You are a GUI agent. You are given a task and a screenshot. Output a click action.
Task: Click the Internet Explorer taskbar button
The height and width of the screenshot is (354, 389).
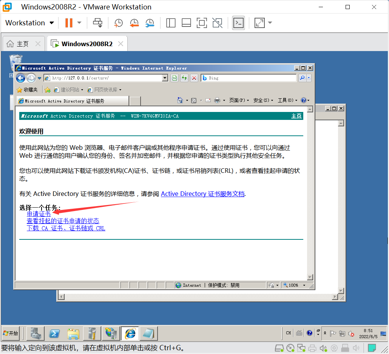130,333
